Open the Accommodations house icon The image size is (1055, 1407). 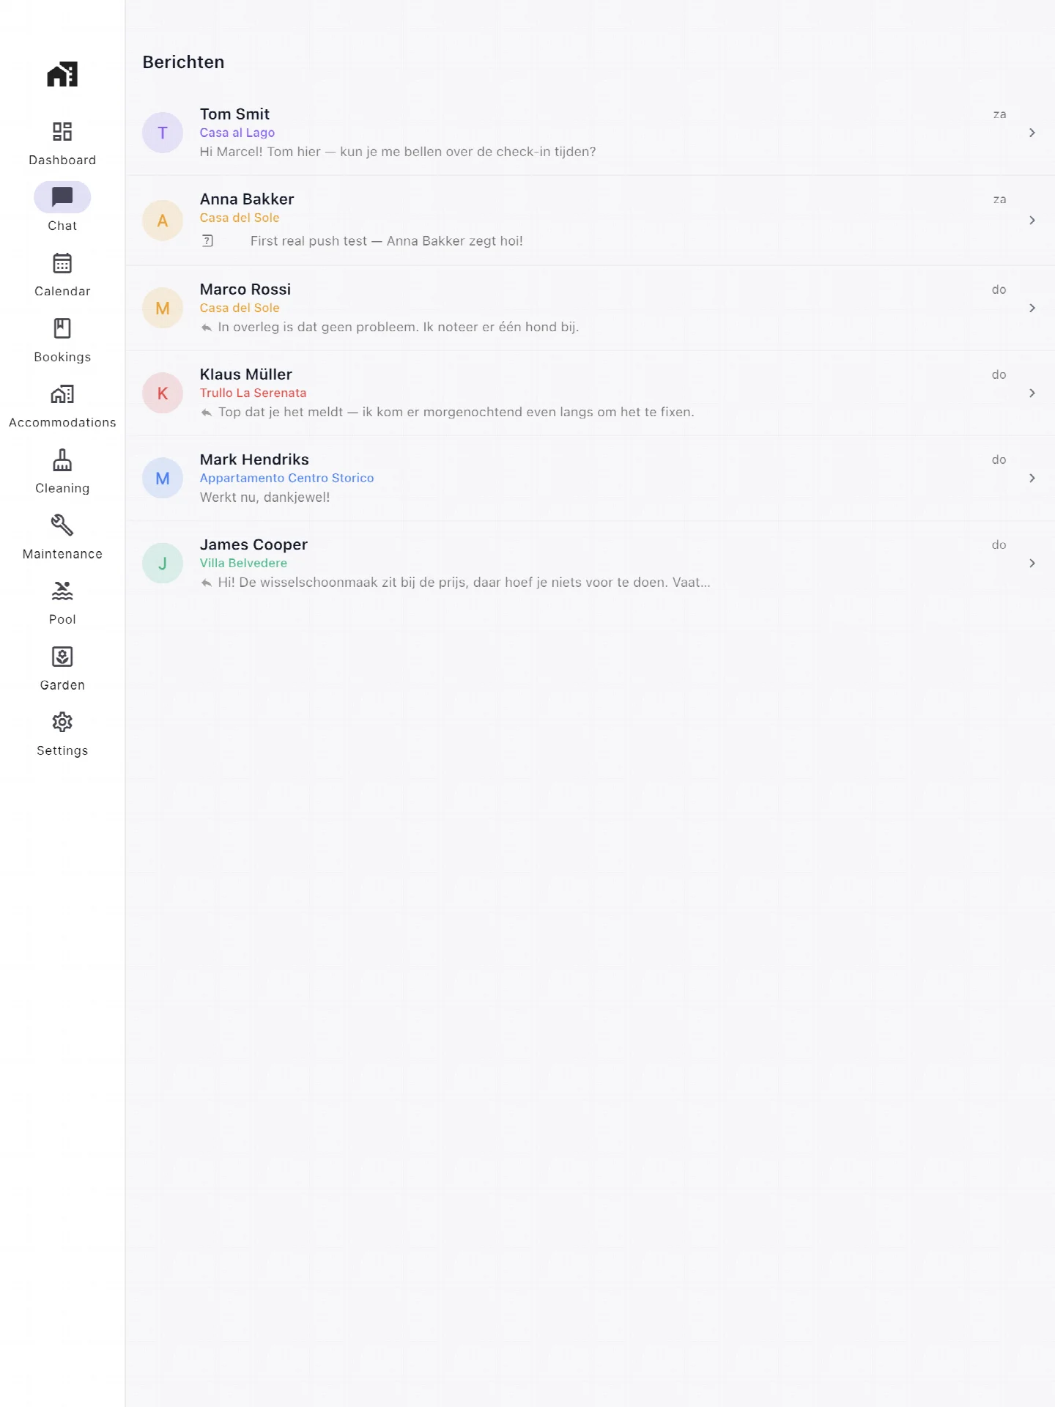coord(62,394)
